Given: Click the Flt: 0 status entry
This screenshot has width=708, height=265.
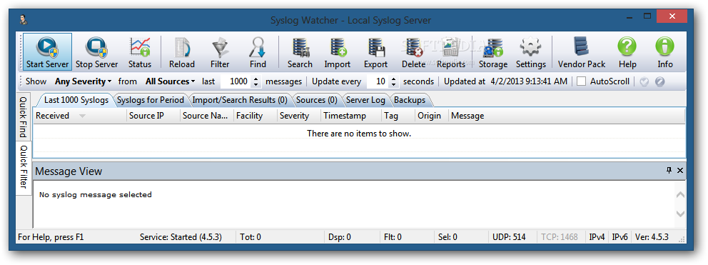Looking at the screenshot, I should (x=393, y=237).
